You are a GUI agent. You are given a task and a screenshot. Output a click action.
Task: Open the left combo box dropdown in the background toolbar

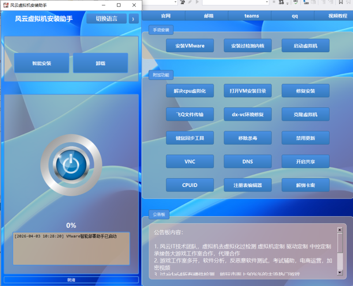pyautogui.click(x=175, y=3)
